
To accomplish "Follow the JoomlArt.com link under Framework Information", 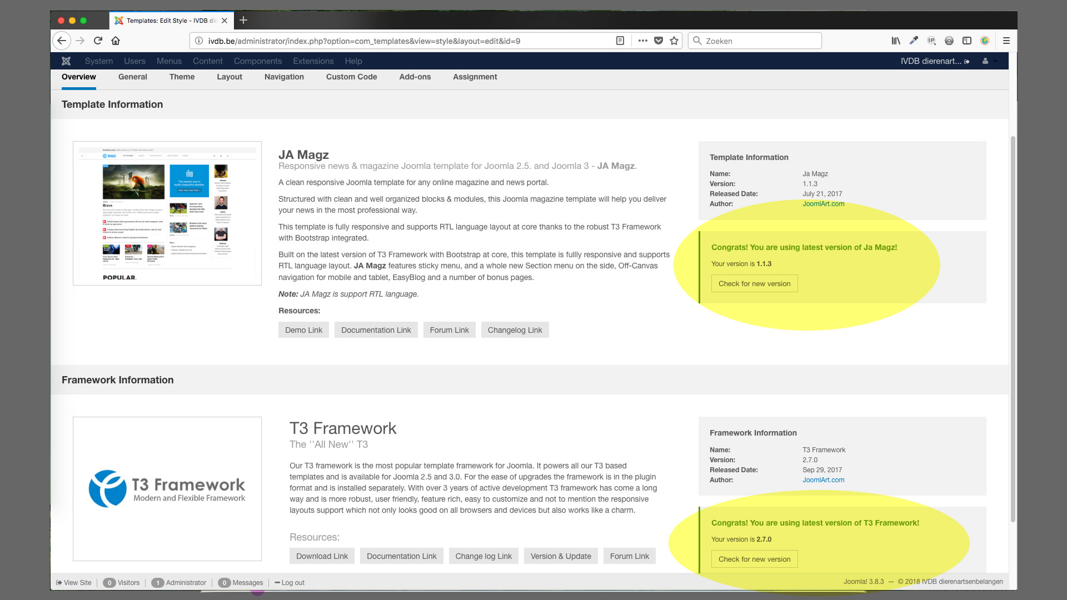I will pyautogui.click(x=823, y=480).
